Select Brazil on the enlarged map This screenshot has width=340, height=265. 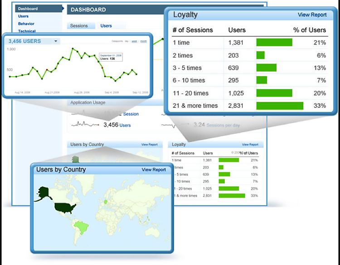tap(81, 226)
